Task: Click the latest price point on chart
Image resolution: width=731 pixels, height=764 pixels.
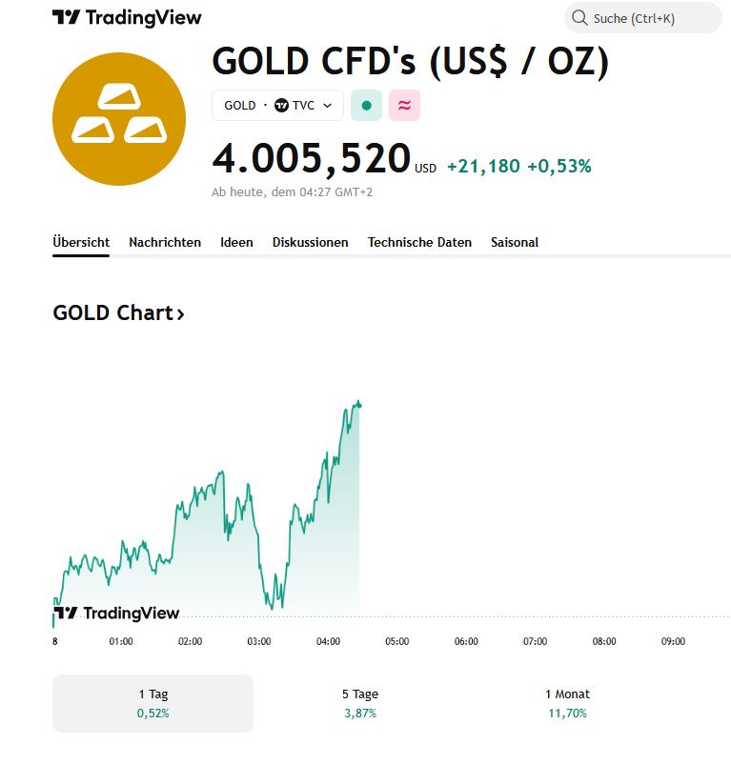Action: pos(359,405)
